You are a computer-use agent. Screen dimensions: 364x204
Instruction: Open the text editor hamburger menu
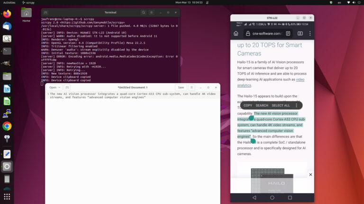191,87
